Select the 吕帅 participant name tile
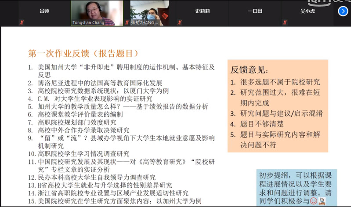Viewport: 351px width, 207px height. pyautogui.click(x=44, y=12)
